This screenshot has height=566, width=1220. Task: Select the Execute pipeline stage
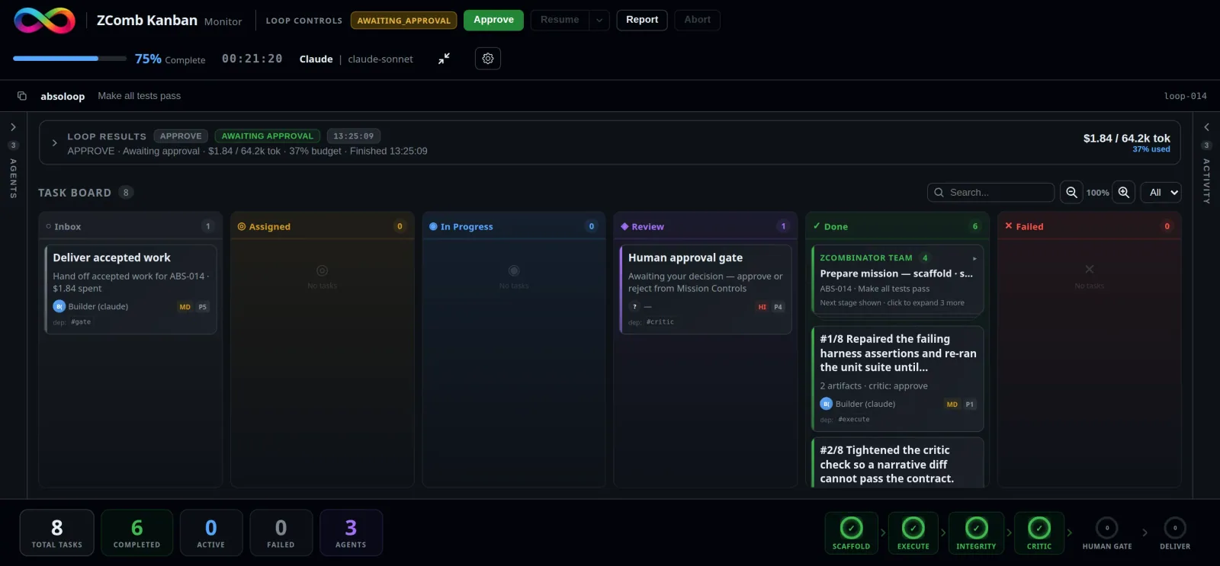913,533
